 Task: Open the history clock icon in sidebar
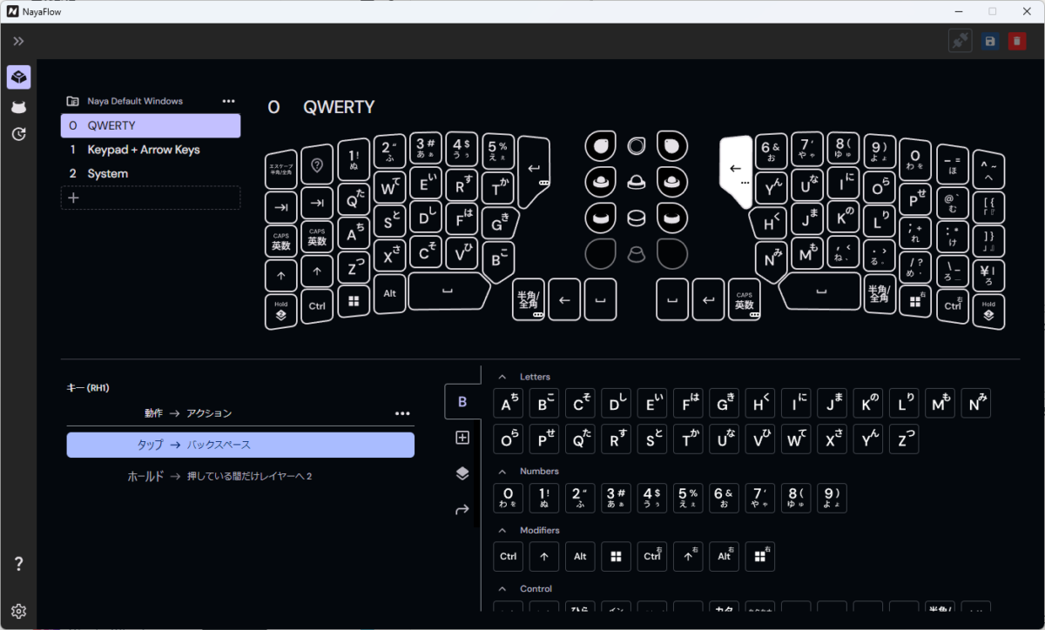18,134
